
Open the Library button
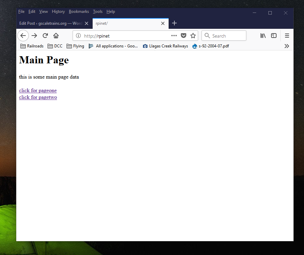click(263, 36)
